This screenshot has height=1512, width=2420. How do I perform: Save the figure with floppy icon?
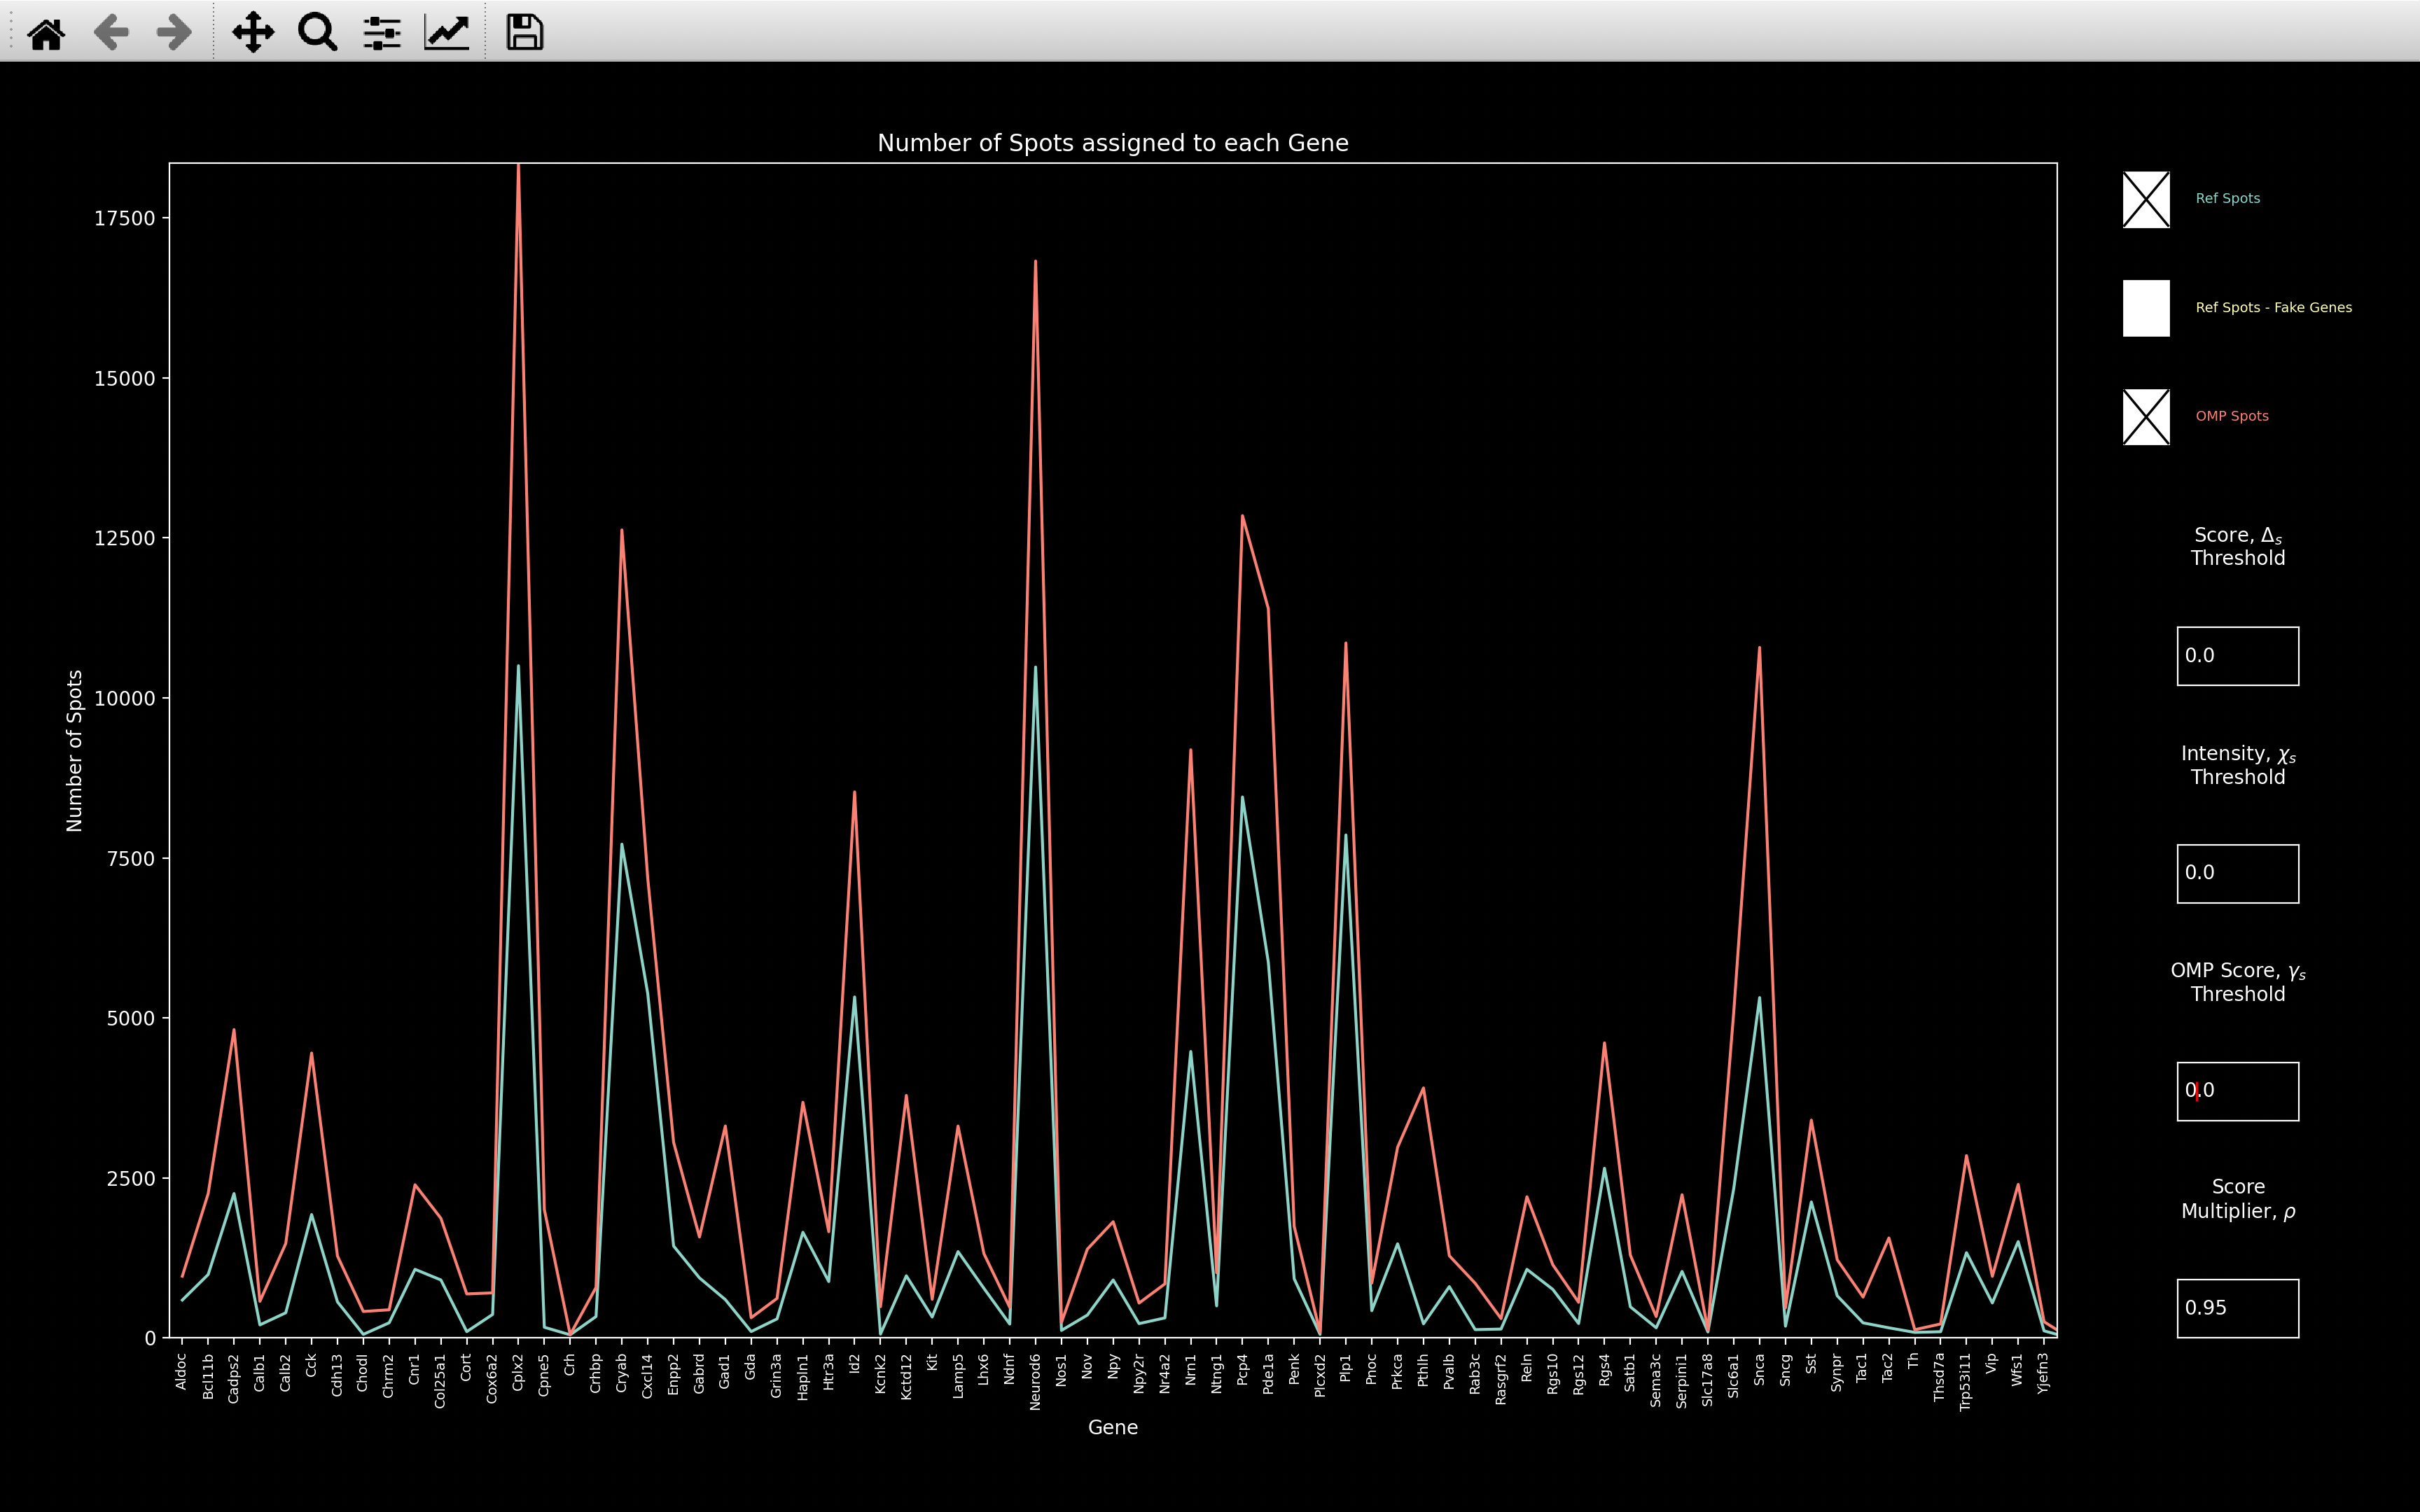pos(524,33)
